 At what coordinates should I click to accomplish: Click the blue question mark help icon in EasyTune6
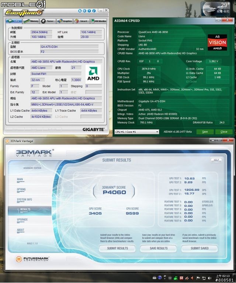pos(89,11)
